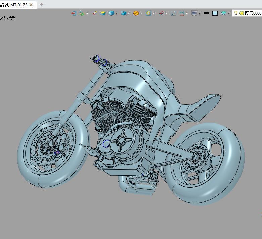This screenshot has width=262, height=239.
Task: Open the 图层0000 layer selector combo box
Action: pyautogui.click(x=253, y=13)
